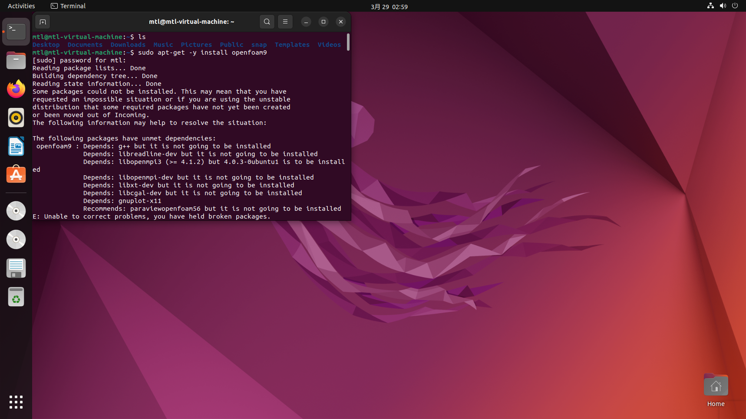746x419 pixels.
Task: Open the clock calendar at 02:59
Action: (x=389, y=7)
